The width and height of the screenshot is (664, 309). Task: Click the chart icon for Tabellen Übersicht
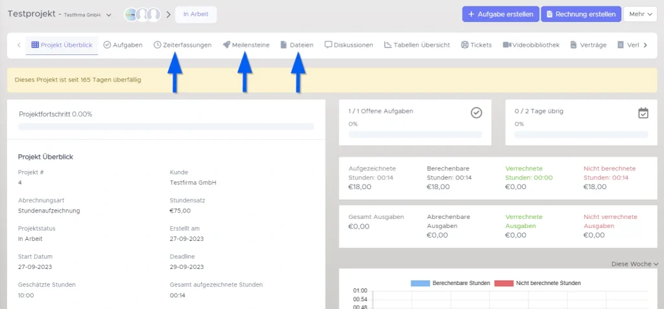pos(388,45)
